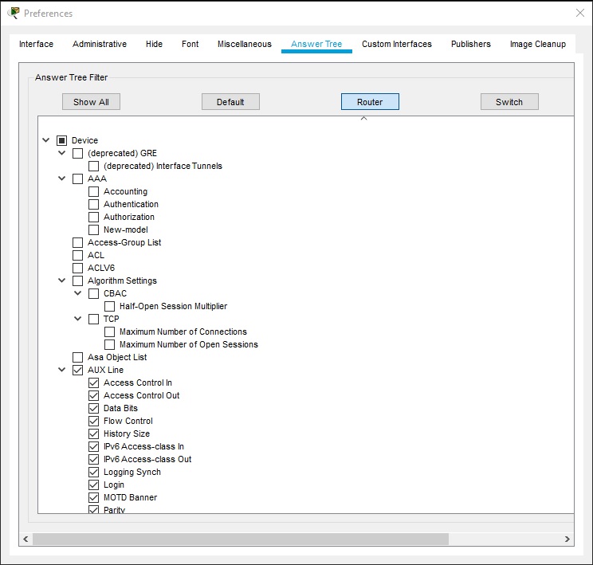
Task: Select the Device tree label
Action: [x=84, y=140]
